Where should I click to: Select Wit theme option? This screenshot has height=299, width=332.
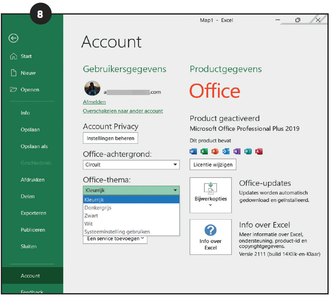pyautogui.click(x=131, y=224)
